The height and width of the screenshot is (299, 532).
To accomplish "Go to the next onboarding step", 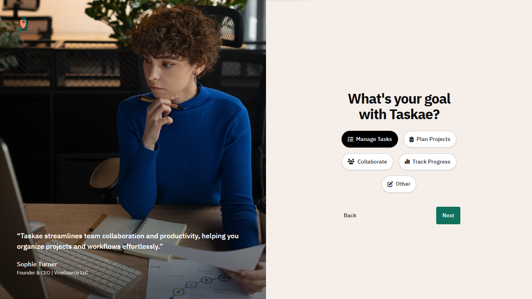I will pos(448,215).
